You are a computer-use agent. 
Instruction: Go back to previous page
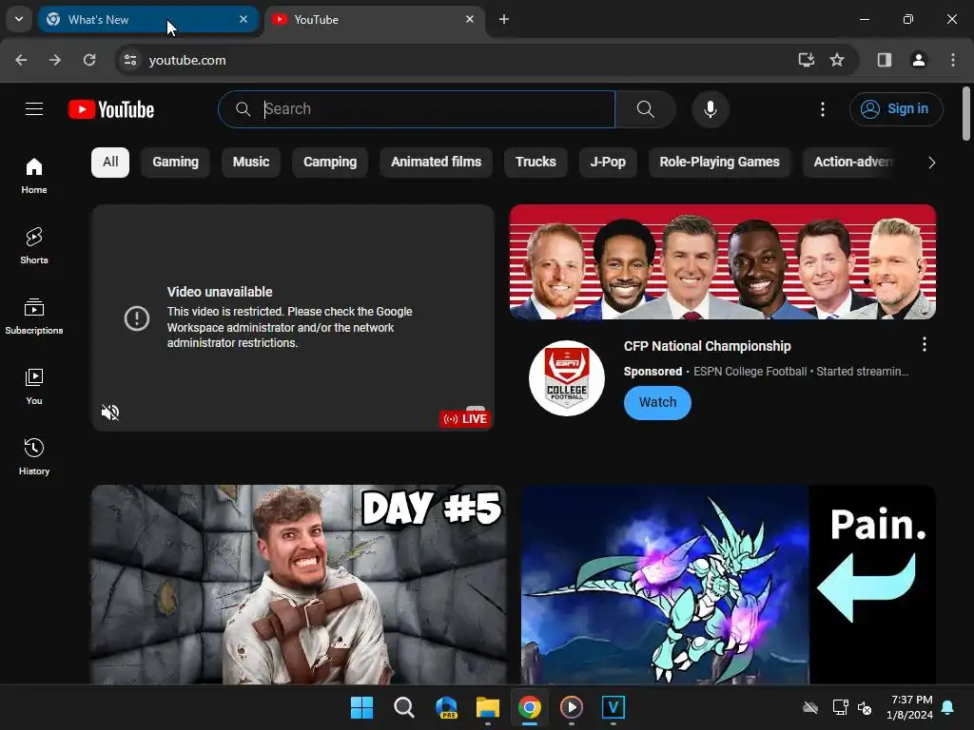21,60
